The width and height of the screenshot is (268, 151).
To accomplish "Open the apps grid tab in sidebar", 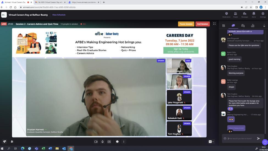I will click(223, 25).
